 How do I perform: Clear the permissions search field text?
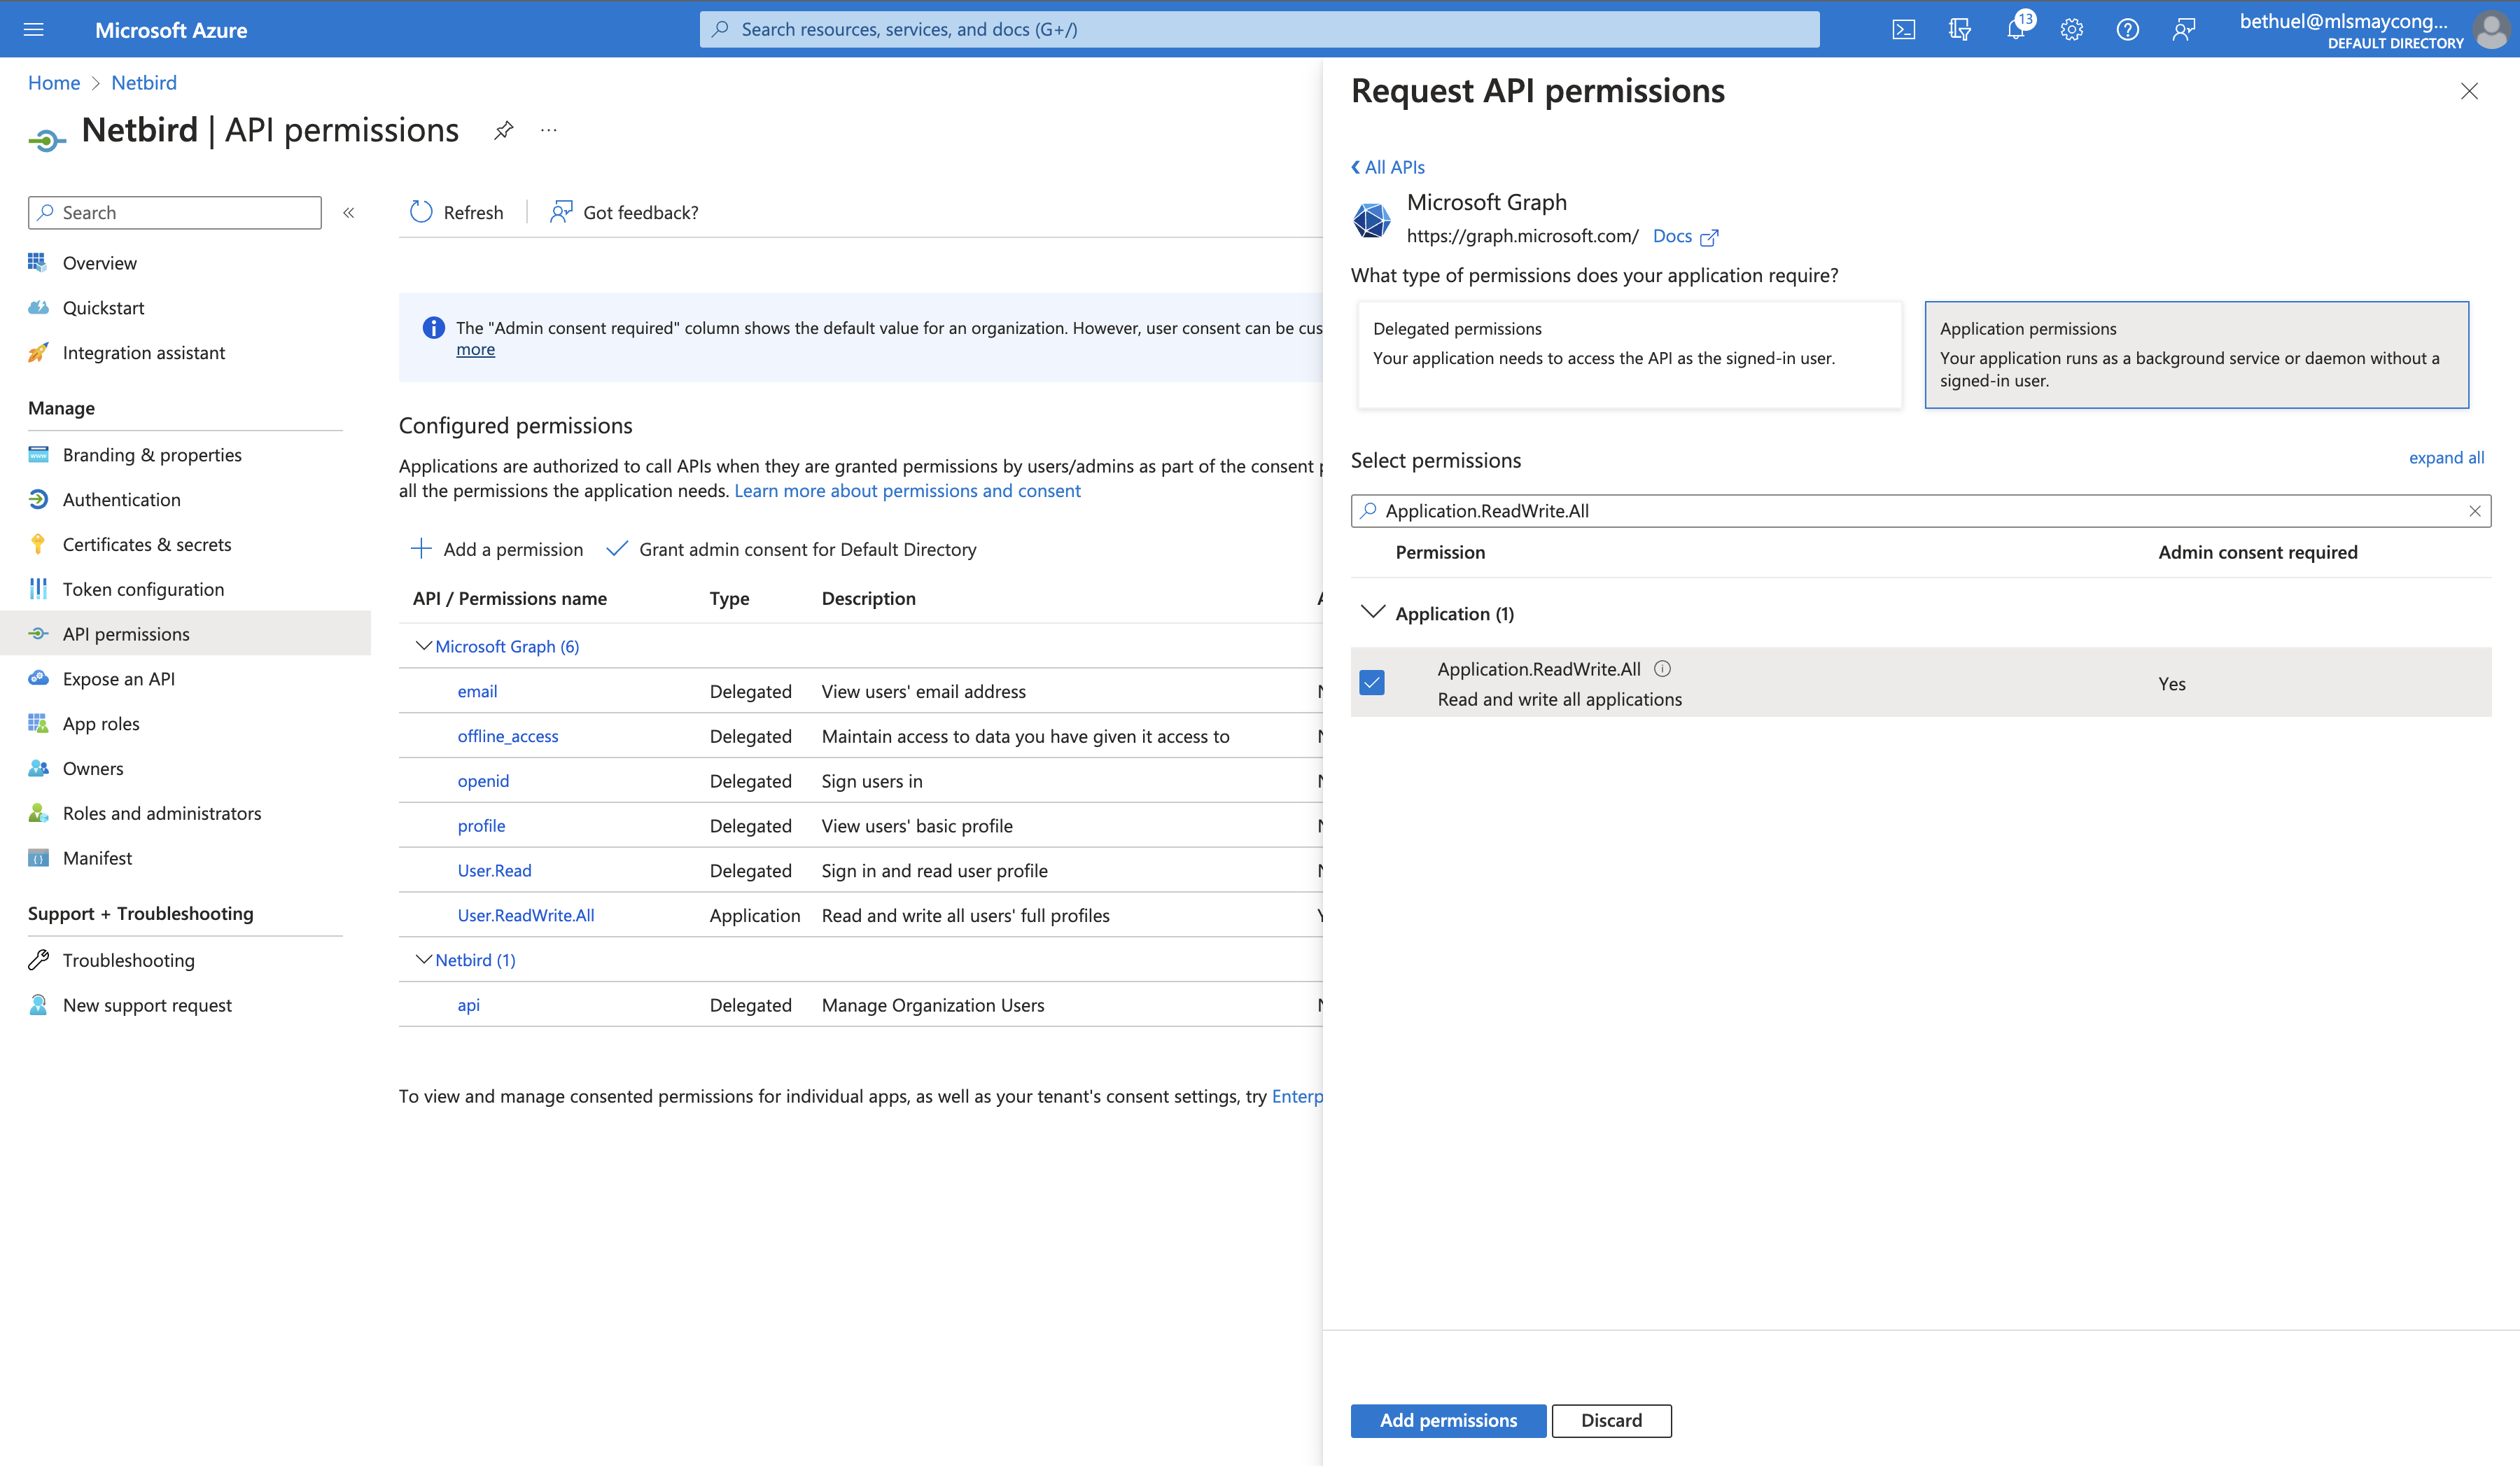pos(2474,511)
